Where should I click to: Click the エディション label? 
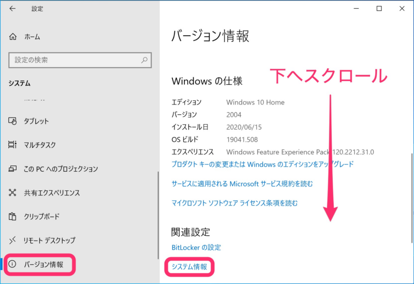[x=186, y=102]
